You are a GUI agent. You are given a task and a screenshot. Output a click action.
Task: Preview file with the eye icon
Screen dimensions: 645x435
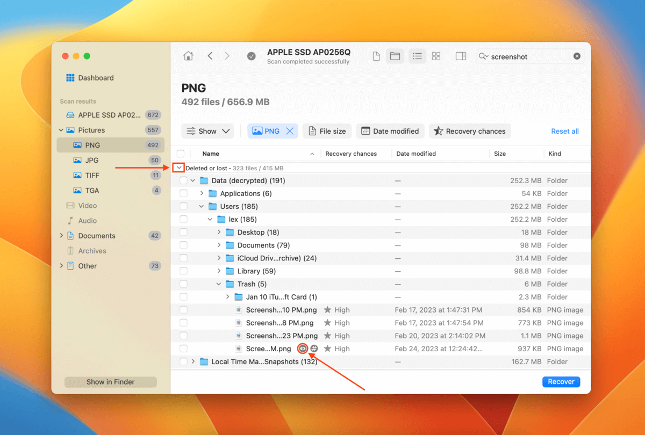pyautogui.click(x=303, y=349)
